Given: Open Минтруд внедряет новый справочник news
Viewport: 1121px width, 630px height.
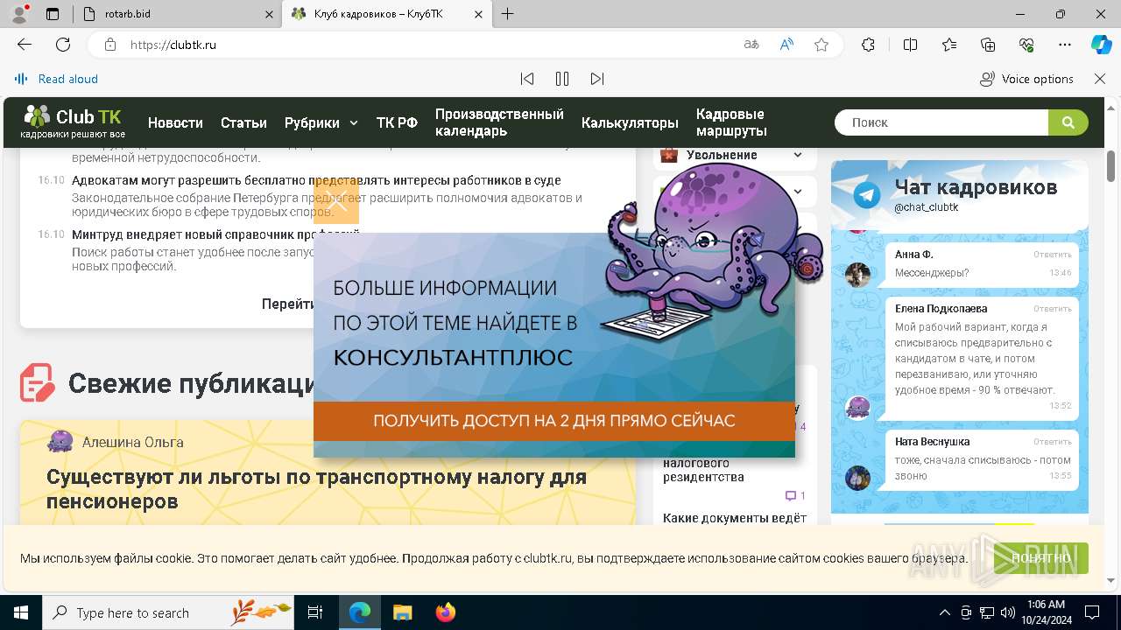Looking at the screenshot, I should (x=215, y=234).
